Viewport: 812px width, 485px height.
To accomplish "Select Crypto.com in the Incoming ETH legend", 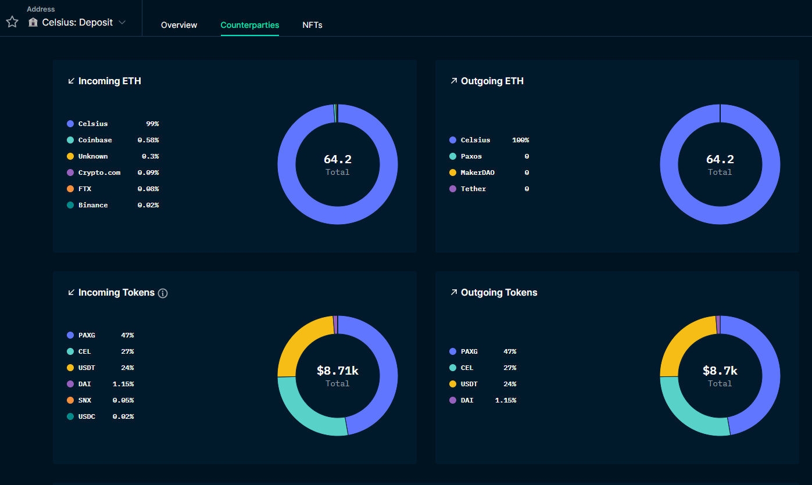I will [x=99, y=173].
